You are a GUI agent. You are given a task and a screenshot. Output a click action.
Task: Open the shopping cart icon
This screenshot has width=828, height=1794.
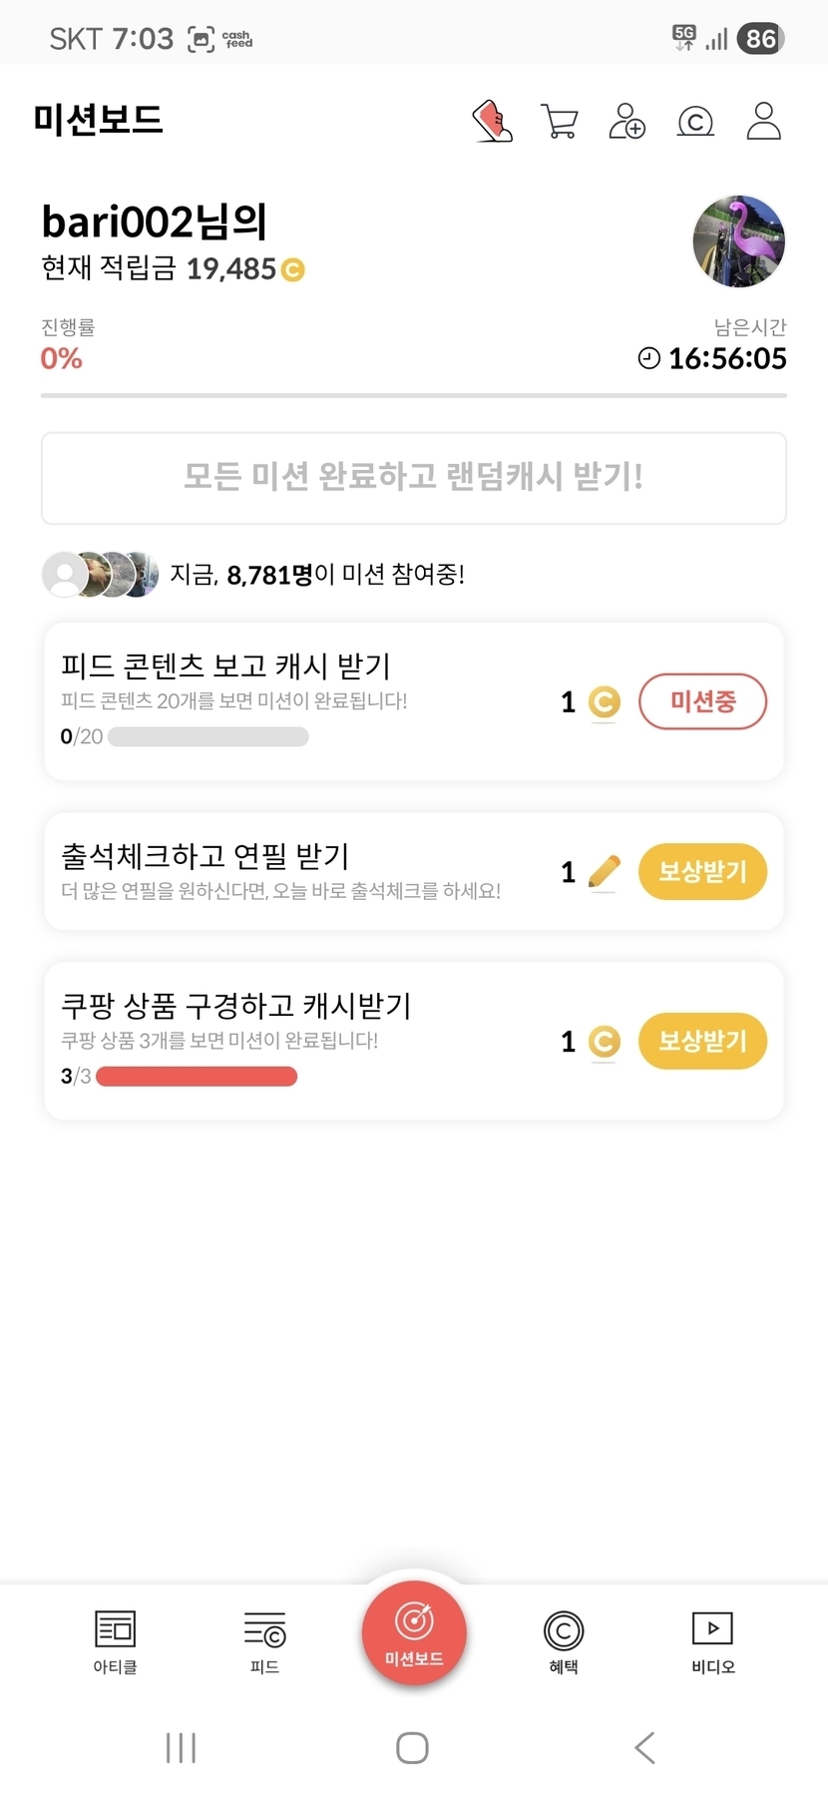559,121
